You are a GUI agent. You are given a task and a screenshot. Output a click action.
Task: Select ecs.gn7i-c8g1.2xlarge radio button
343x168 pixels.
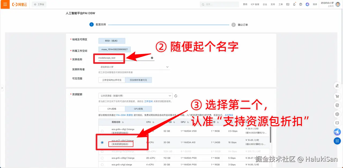tap(102, 143)
